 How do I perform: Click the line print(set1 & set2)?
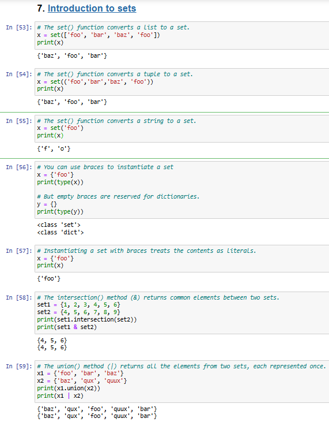[x=67, y=327]
